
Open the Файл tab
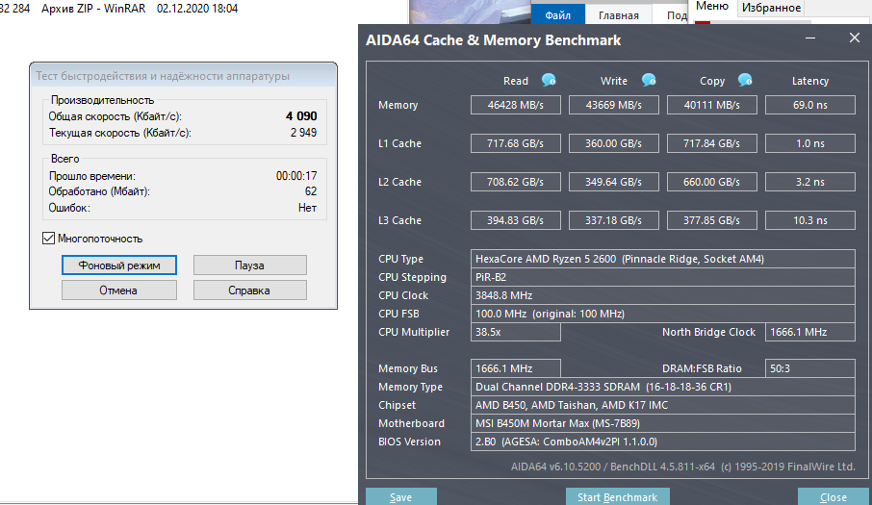click(x=558, y=15)
